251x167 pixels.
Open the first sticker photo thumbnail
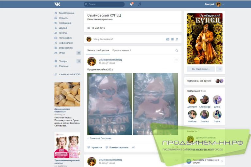click(110, 104)
